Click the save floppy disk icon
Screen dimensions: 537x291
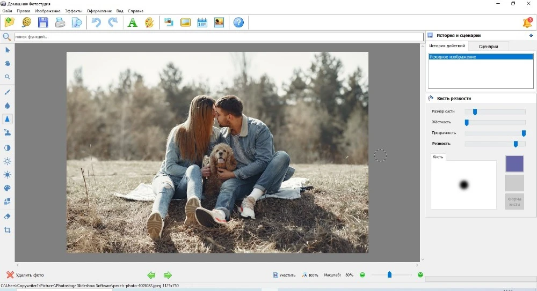43,23
